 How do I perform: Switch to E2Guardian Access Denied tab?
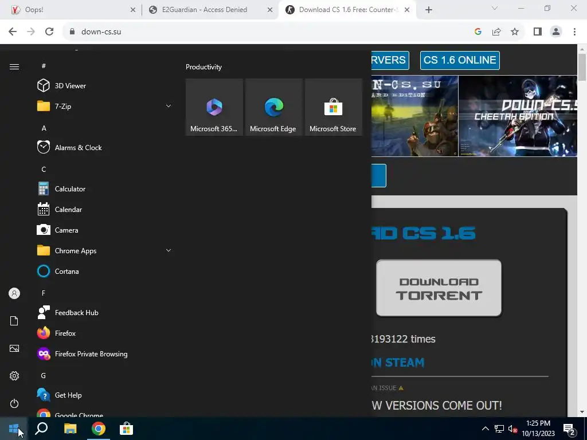[x=210, y=10]
